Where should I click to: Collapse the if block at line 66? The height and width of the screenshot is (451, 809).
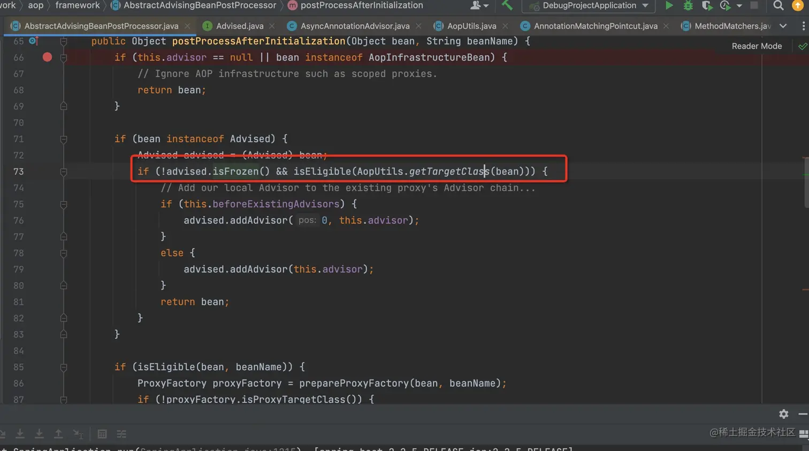64,57
